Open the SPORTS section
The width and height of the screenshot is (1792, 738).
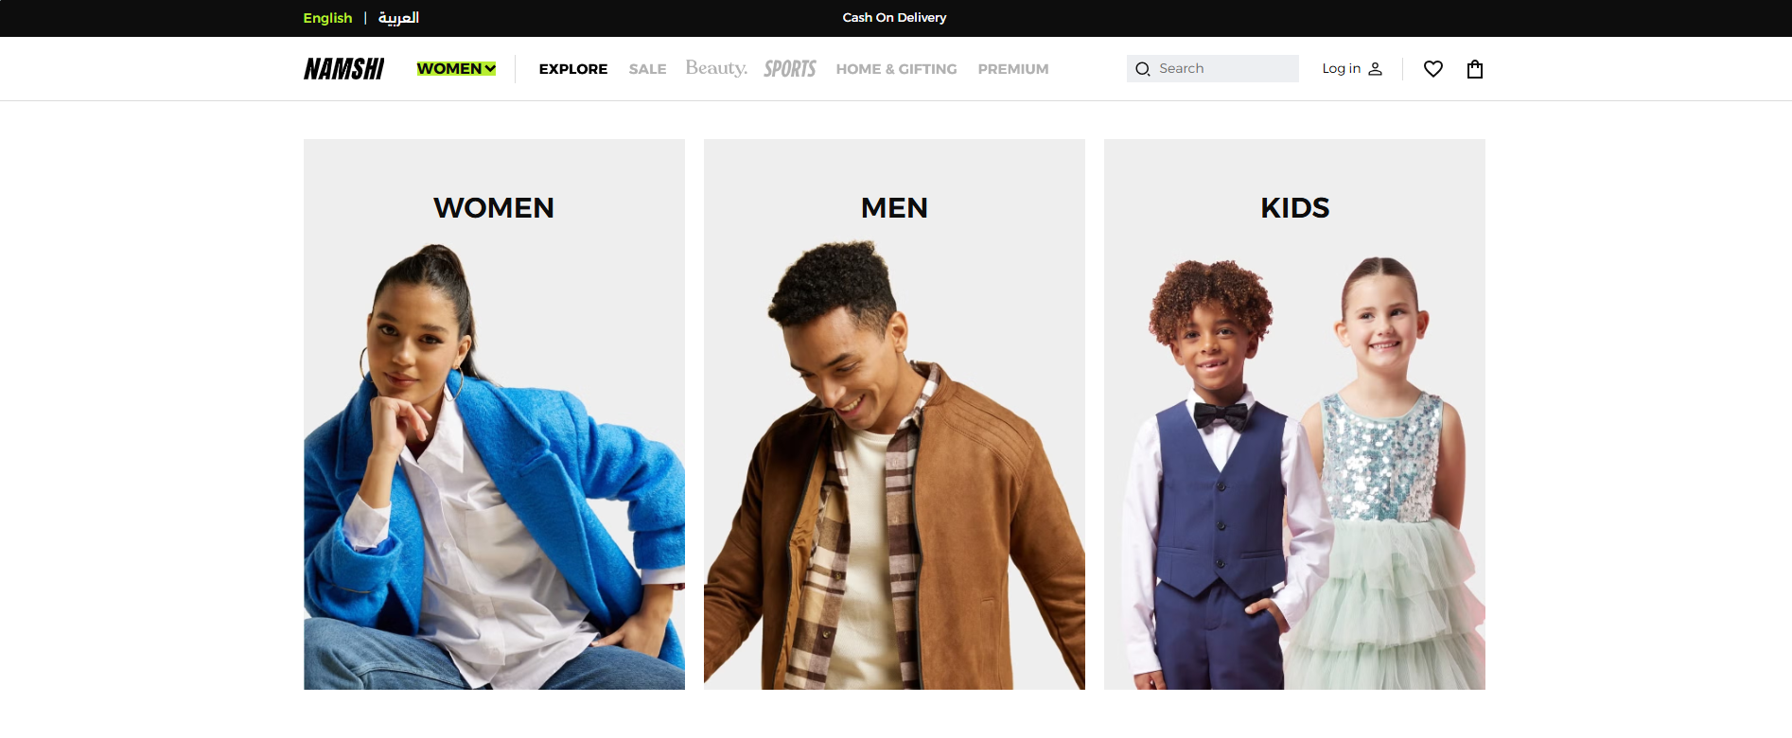pos(790,69)
